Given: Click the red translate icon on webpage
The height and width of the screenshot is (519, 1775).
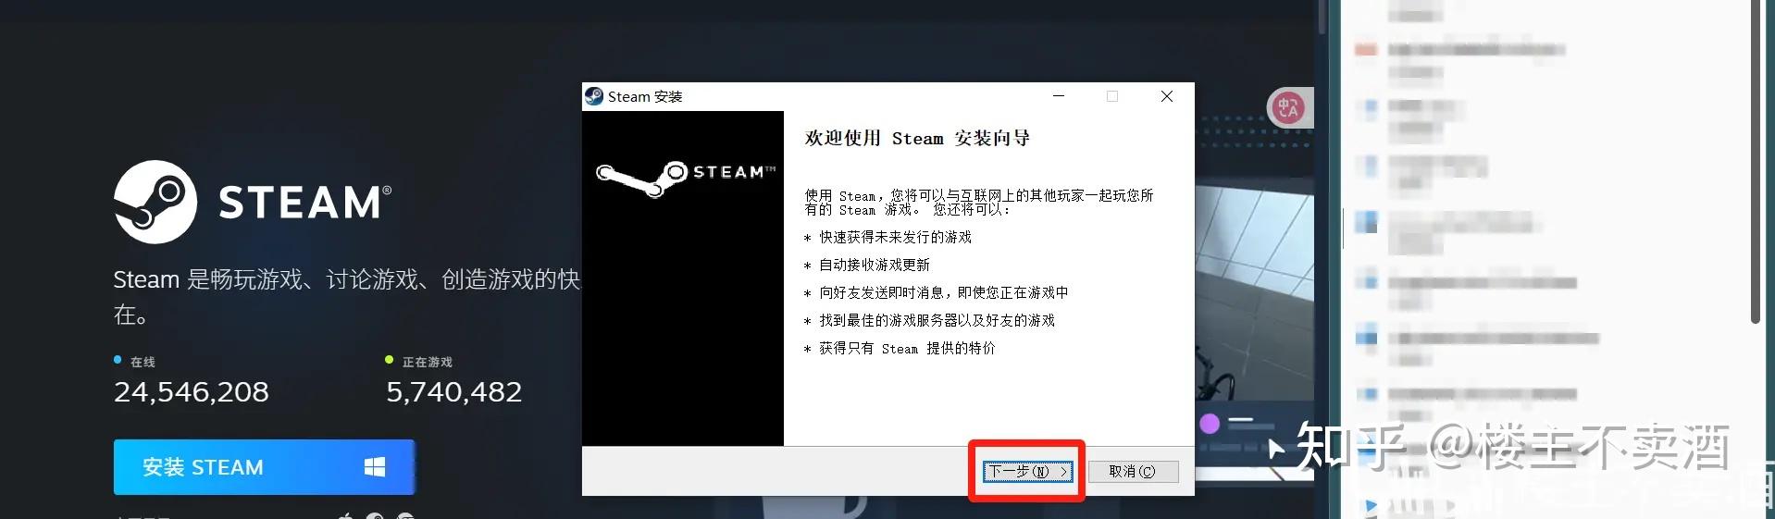Looking at the screenshot, I should 1288,108.
